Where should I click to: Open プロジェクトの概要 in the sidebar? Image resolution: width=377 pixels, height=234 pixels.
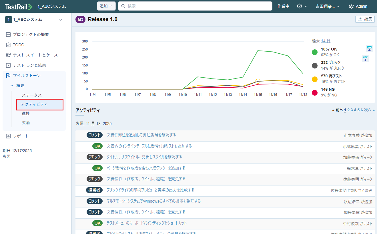pos(31,35)
